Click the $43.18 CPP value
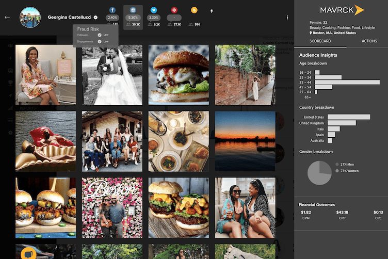Screen dimensions: 388x259 pos(342,212)
